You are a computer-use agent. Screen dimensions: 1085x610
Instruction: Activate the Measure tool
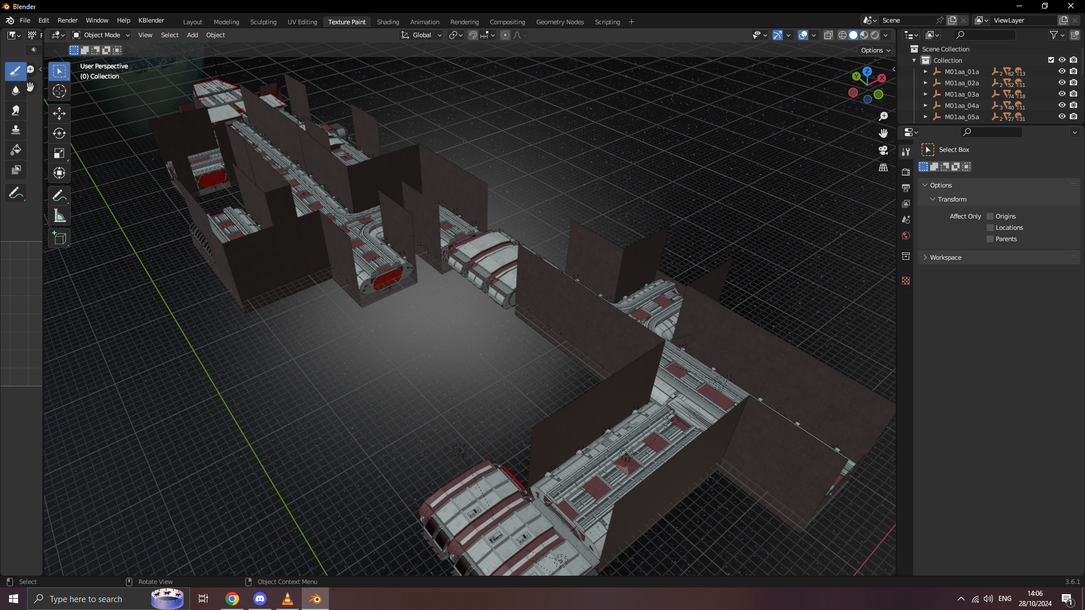(x=59, y=216)
